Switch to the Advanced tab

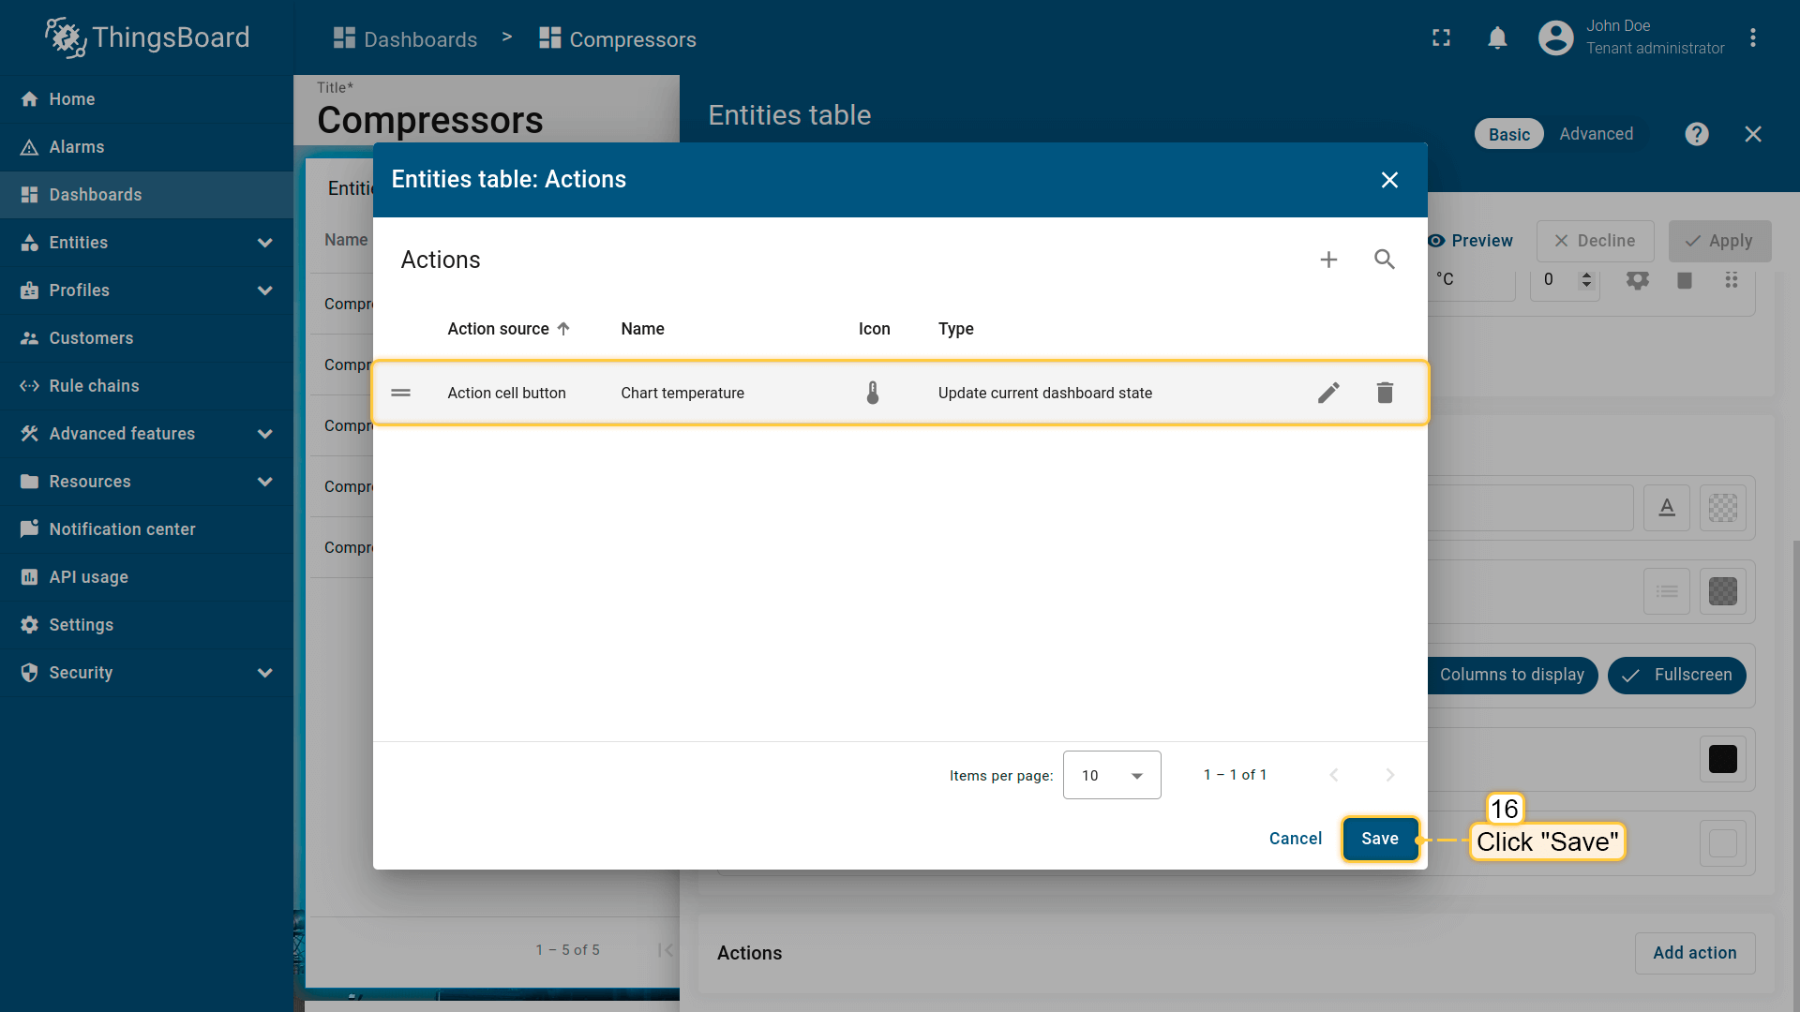pos(1596,134)
